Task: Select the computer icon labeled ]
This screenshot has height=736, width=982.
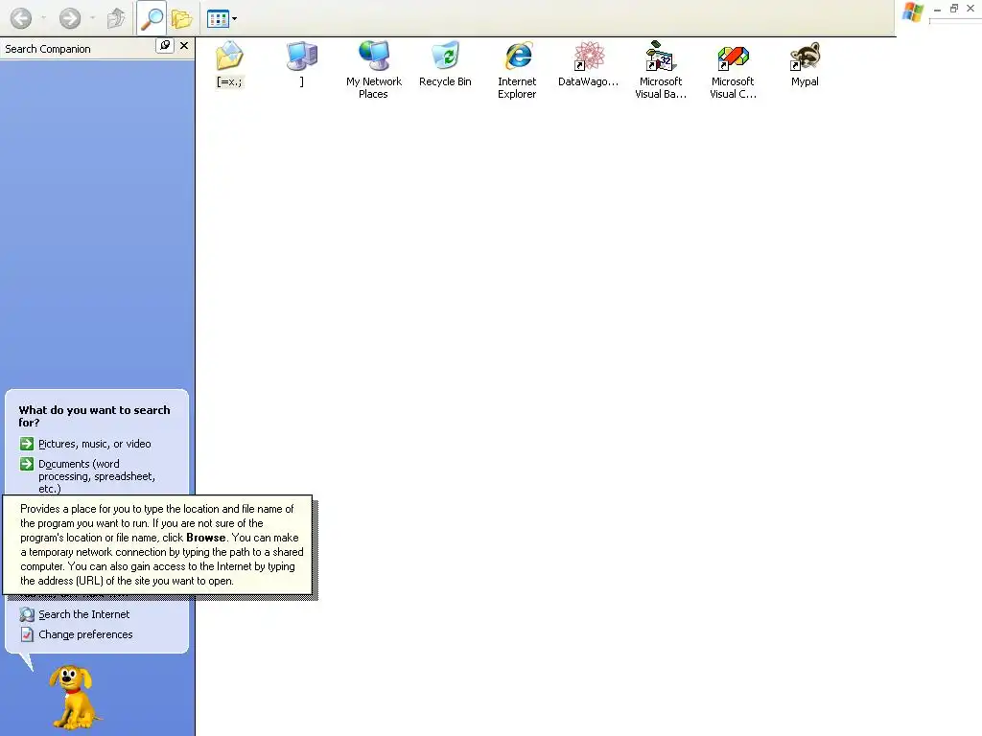Action: pos(302,64)
